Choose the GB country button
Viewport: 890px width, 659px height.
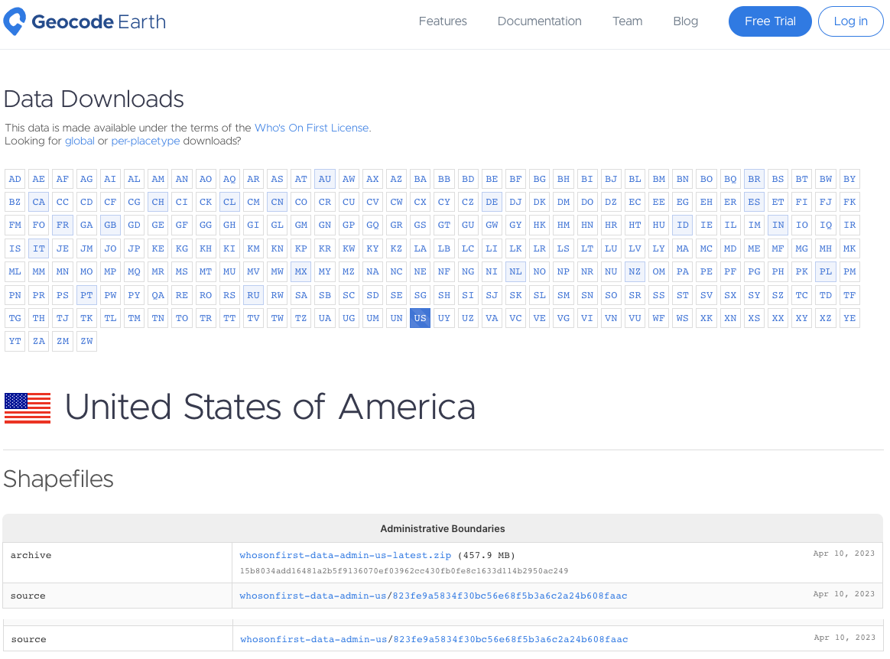pos(110,226)
